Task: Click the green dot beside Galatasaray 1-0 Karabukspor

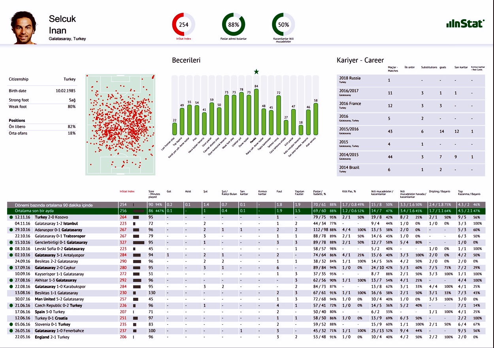Action: coord(11,287)
